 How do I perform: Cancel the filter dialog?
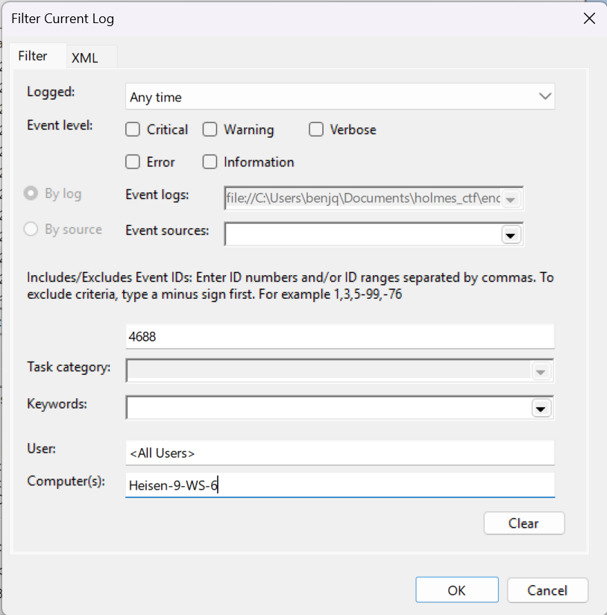tap(547, 590)
